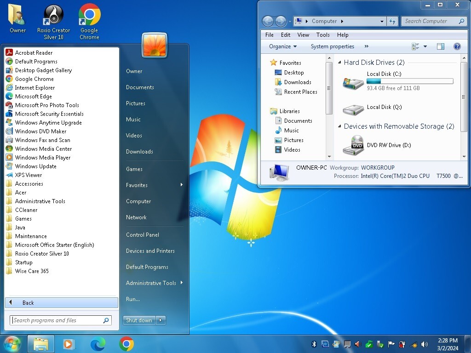This screenshot has width=471, height=353.
Task: Open Network from the Start menu
Action: click(x=136, y=217)
